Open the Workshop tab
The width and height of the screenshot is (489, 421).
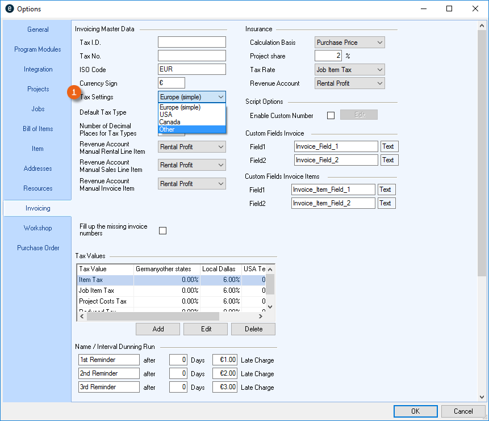click(38, 228)
